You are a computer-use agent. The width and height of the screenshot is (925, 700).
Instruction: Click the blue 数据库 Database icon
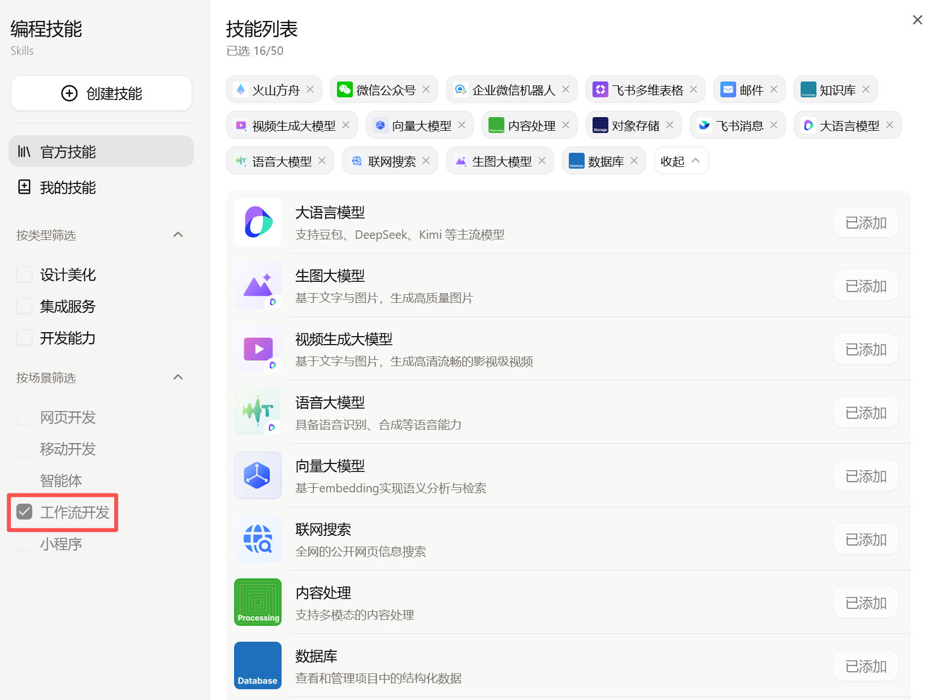pyautogui.click(x=258, y=665)
